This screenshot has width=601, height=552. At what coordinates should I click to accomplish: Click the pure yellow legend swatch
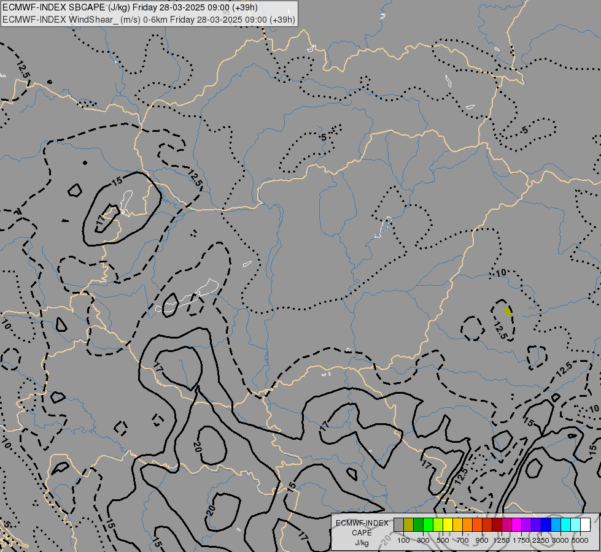pyautogui.click(x=448, y=525)
